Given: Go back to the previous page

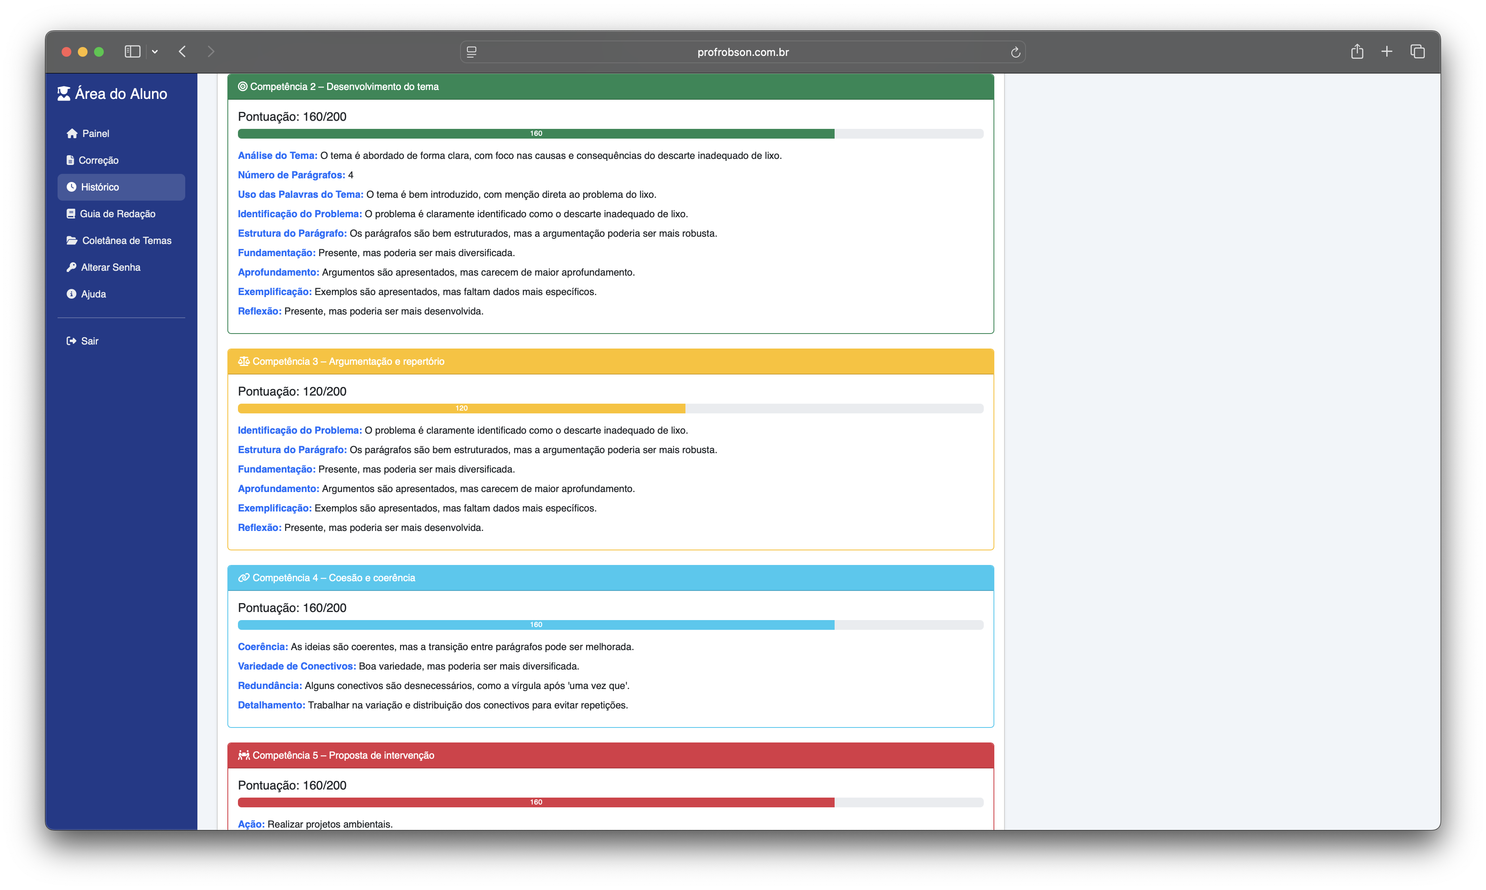Looking at the screenshot, I should 182,51.
